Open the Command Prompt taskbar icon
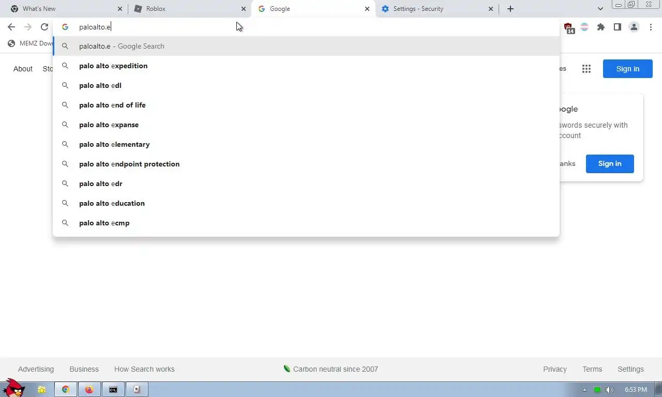The width and height of the screenshot is (662, 397). [x=113, y=390]
